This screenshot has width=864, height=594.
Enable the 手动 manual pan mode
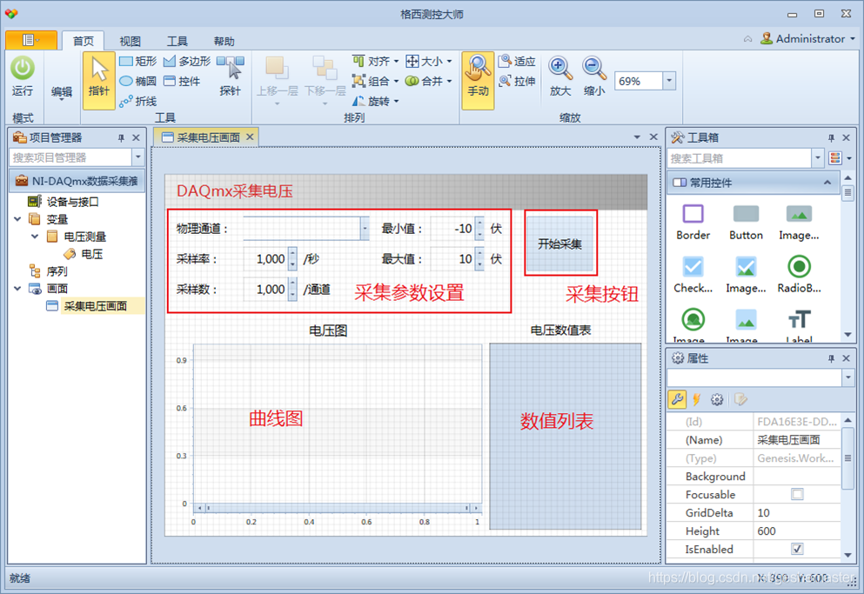pos(478,77)
